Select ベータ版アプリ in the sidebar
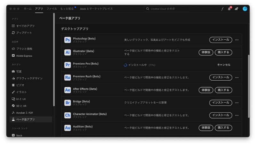This screenshot has height=145, width=256. [x=31, y=119]
